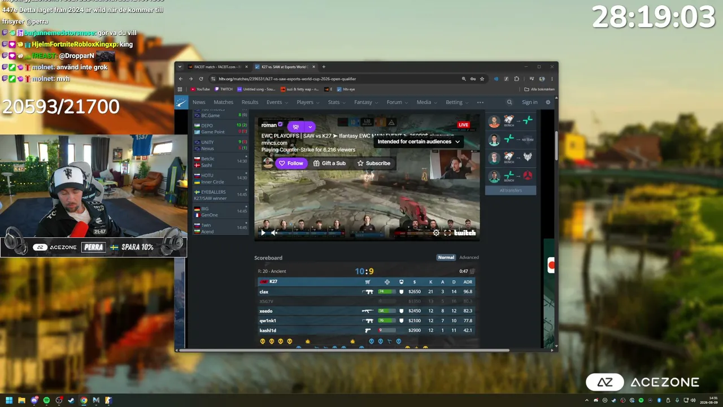723x407 pixels.
Task: Enter fullscreen on the Twitch player
Action: click(447, 232)
